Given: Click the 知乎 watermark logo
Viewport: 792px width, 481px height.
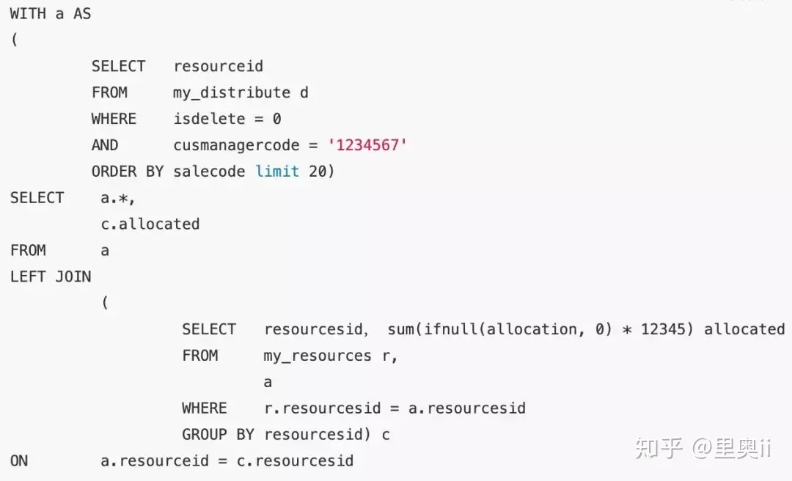Looking at the screenshot, I should point(659,448).
